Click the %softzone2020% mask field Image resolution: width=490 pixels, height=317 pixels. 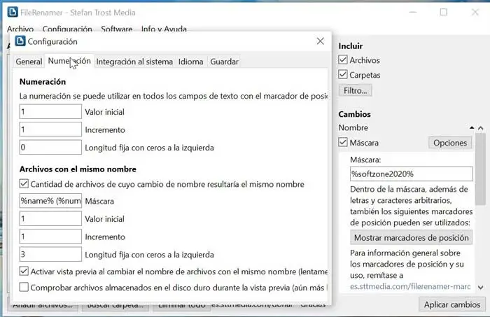point(412,174)
